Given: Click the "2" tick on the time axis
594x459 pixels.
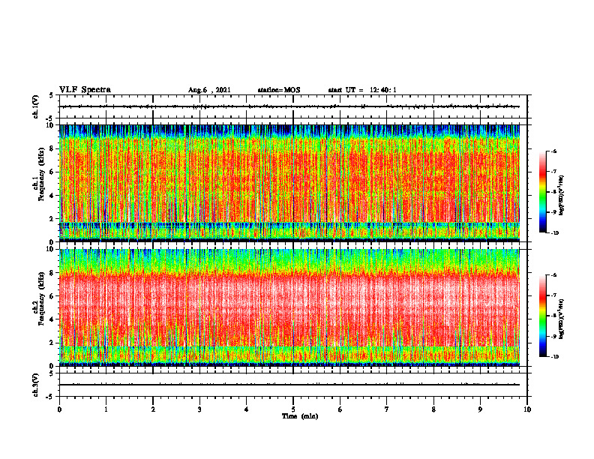Looking at the screenshot, I should point(153,409).
